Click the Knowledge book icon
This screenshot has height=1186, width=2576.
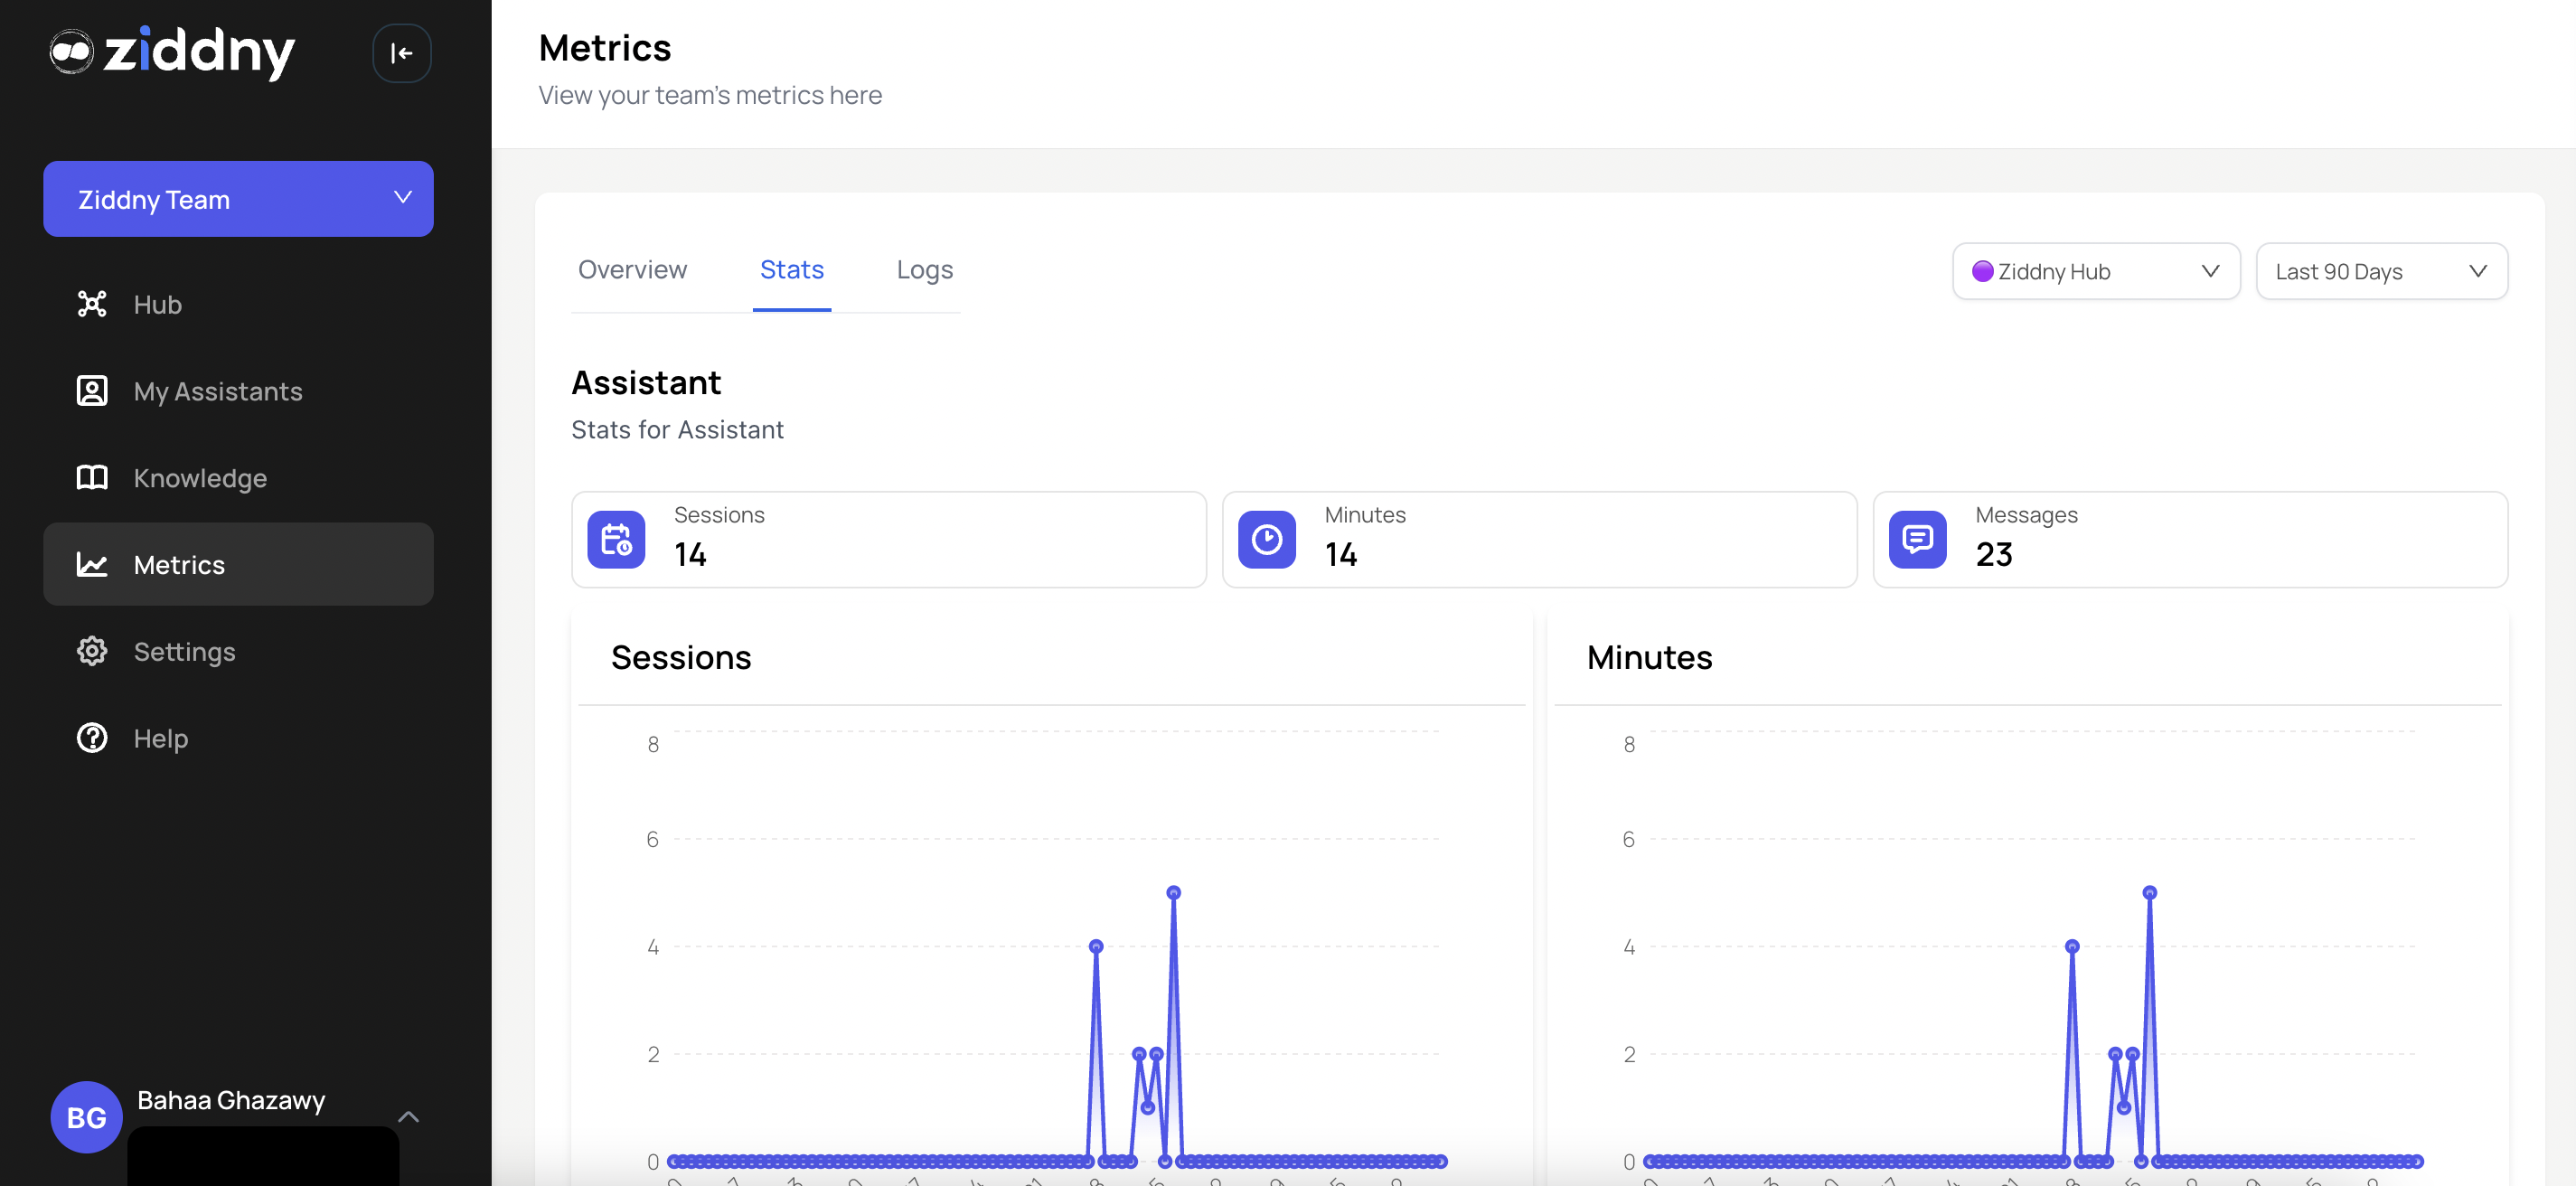[92, 478]
